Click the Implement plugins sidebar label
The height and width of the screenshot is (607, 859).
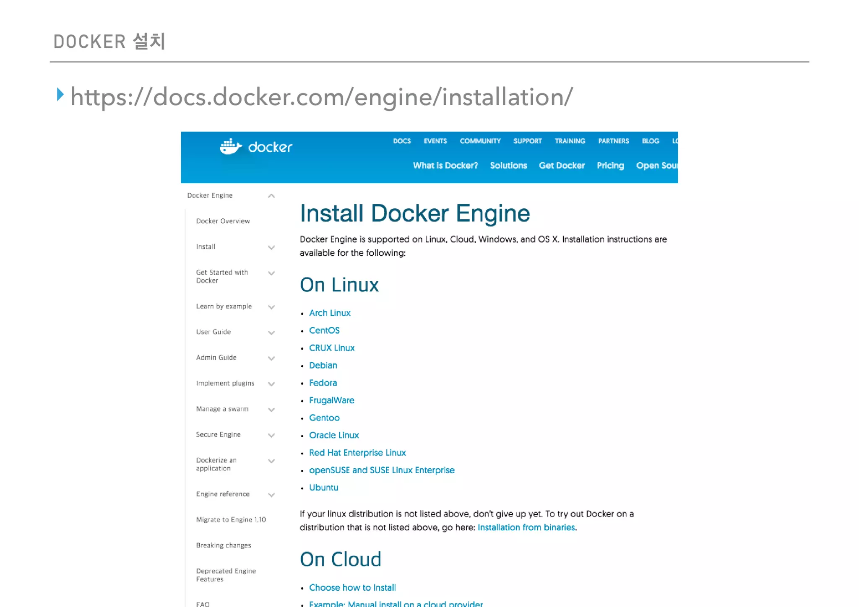pyautogui.click(x=225, y=384)
